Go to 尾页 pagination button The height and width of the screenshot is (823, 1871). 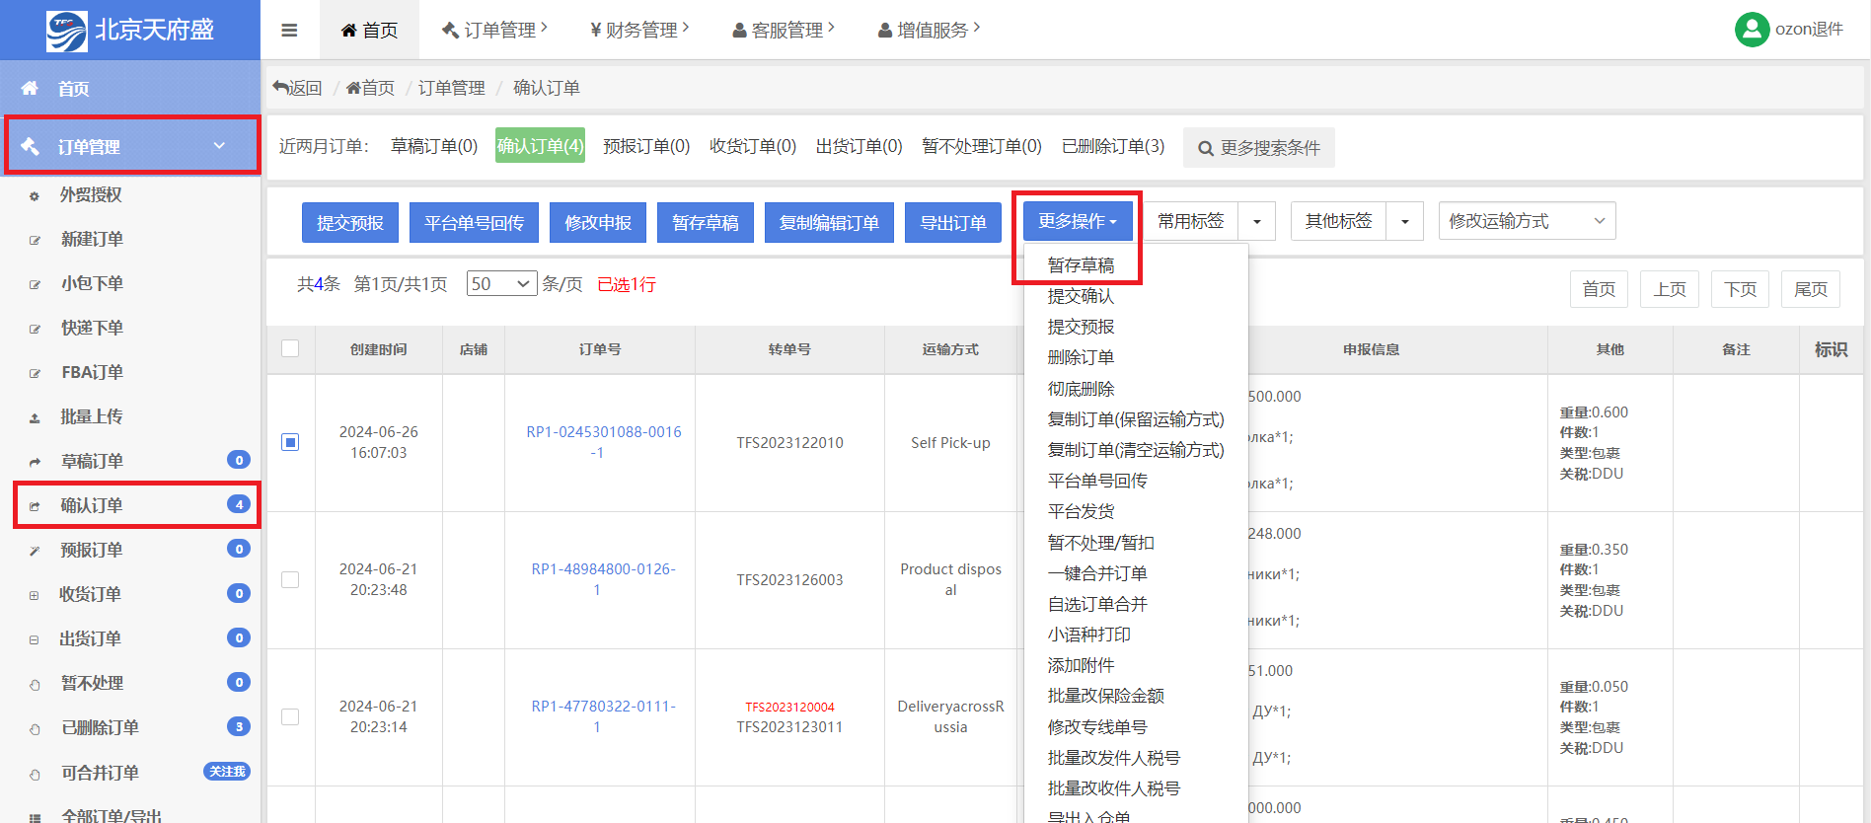point(1810,289)
